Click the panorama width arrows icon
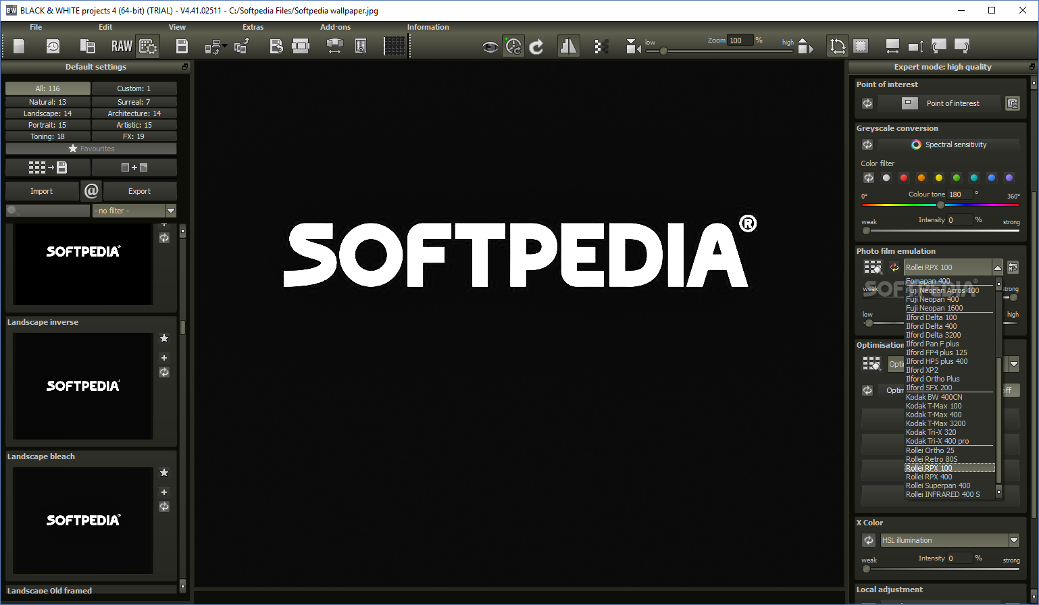The image size is (1039, 605). click(x=334, y=46)
